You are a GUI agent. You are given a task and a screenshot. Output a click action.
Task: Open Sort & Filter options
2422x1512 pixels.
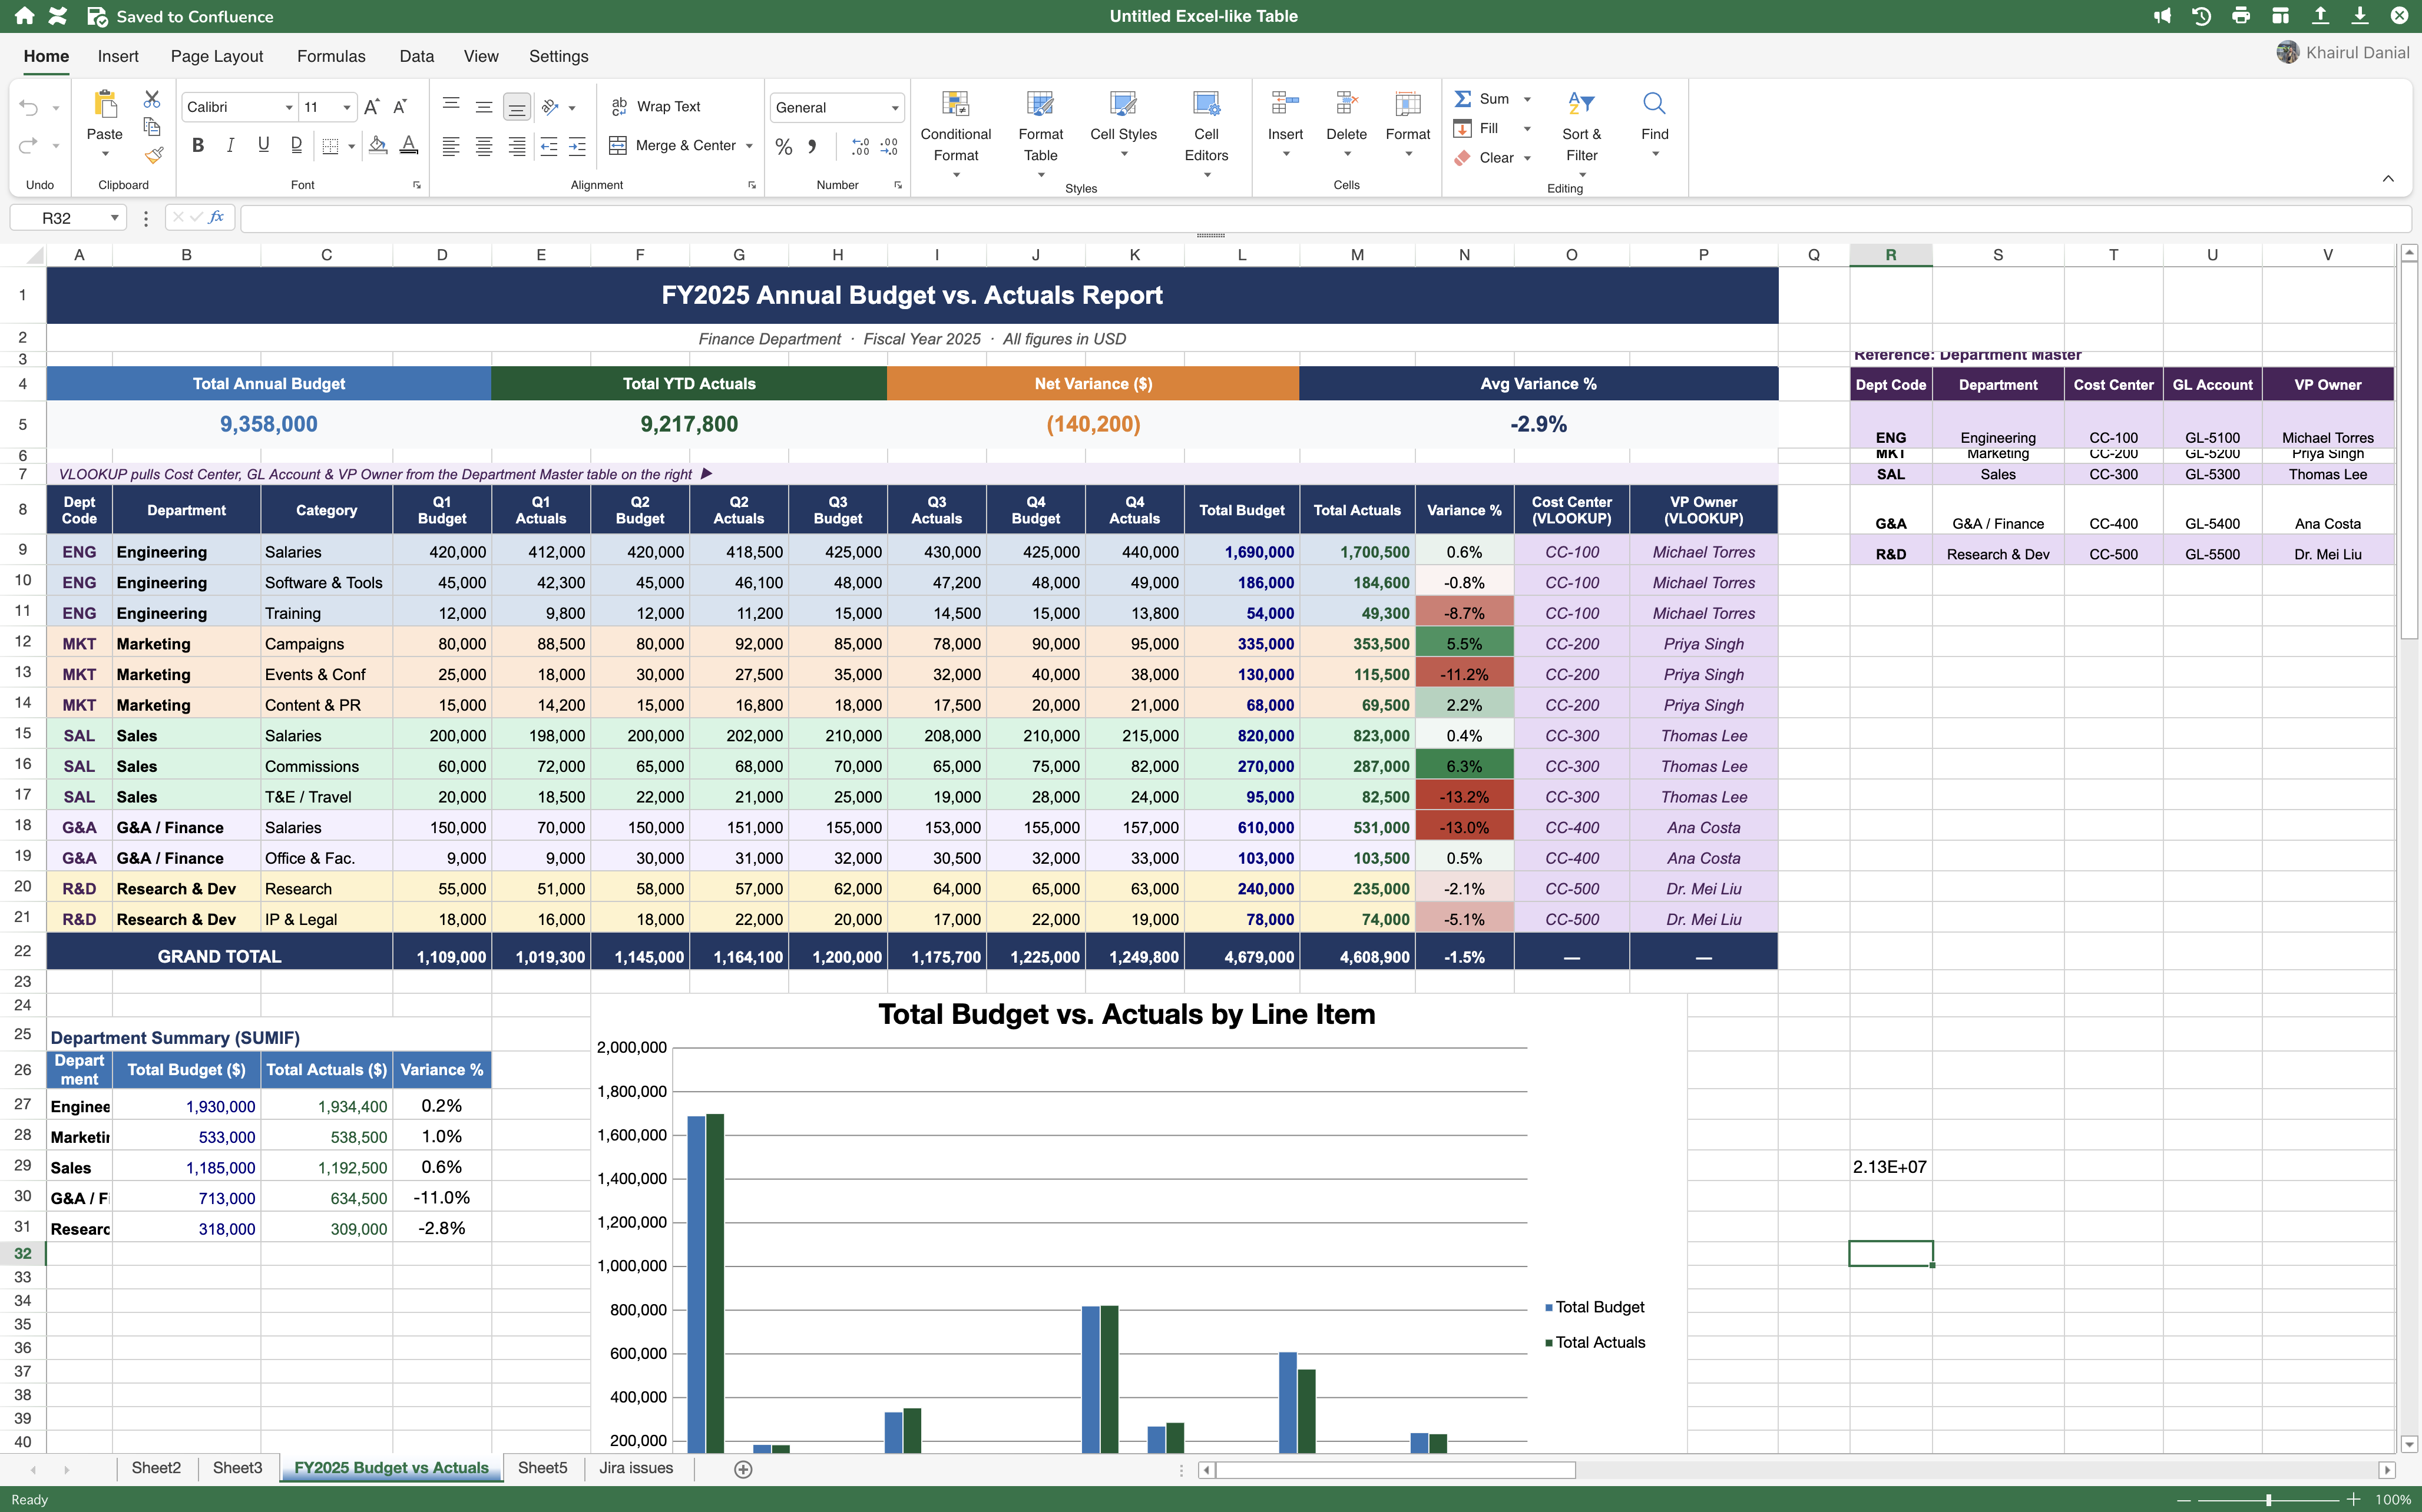(x=1581, y=135)
